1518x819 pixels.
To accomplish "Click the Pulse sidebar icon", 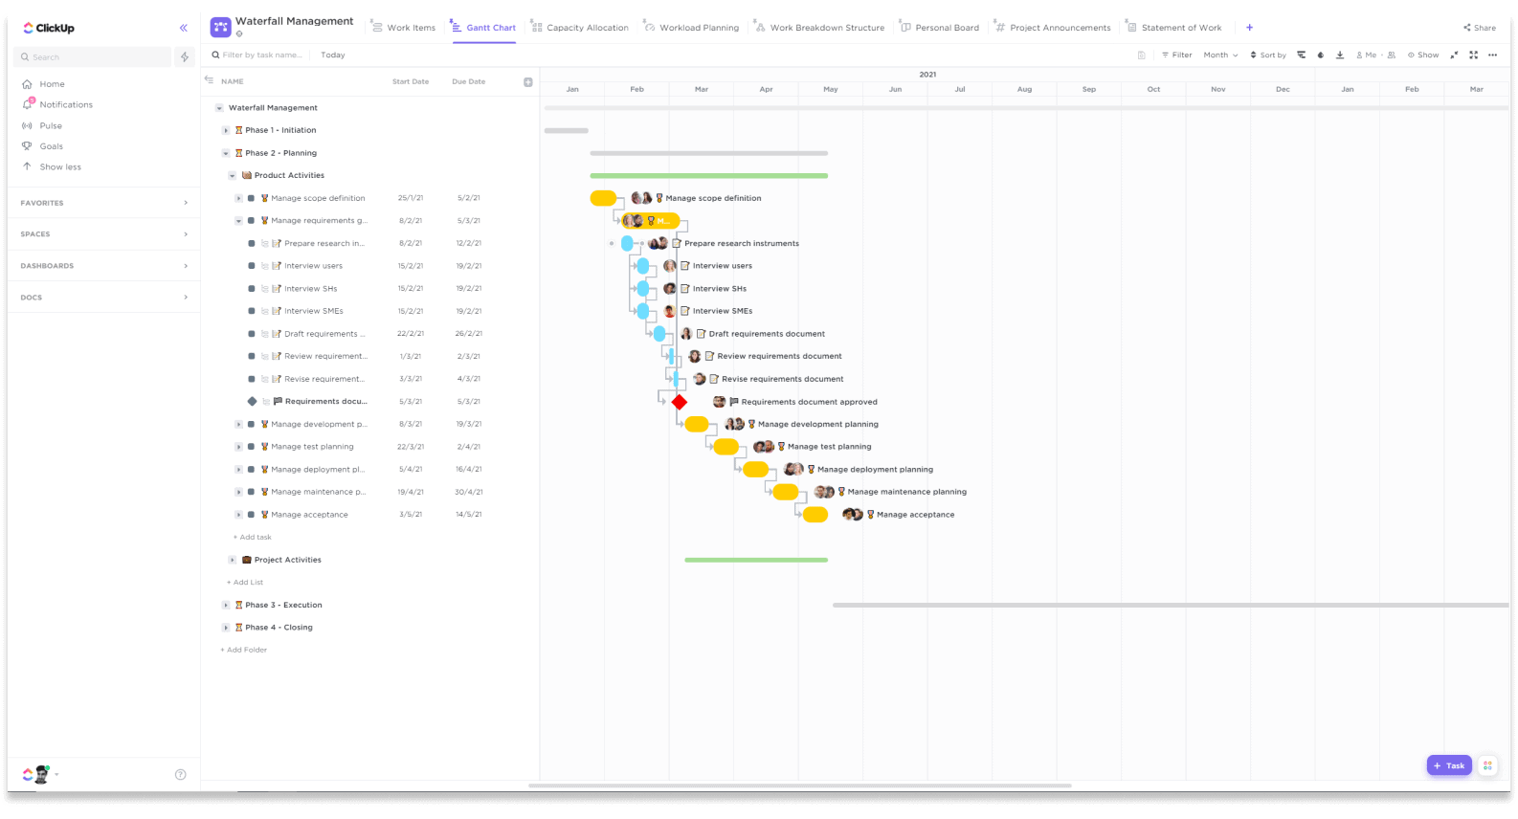I will click(27, 125).
